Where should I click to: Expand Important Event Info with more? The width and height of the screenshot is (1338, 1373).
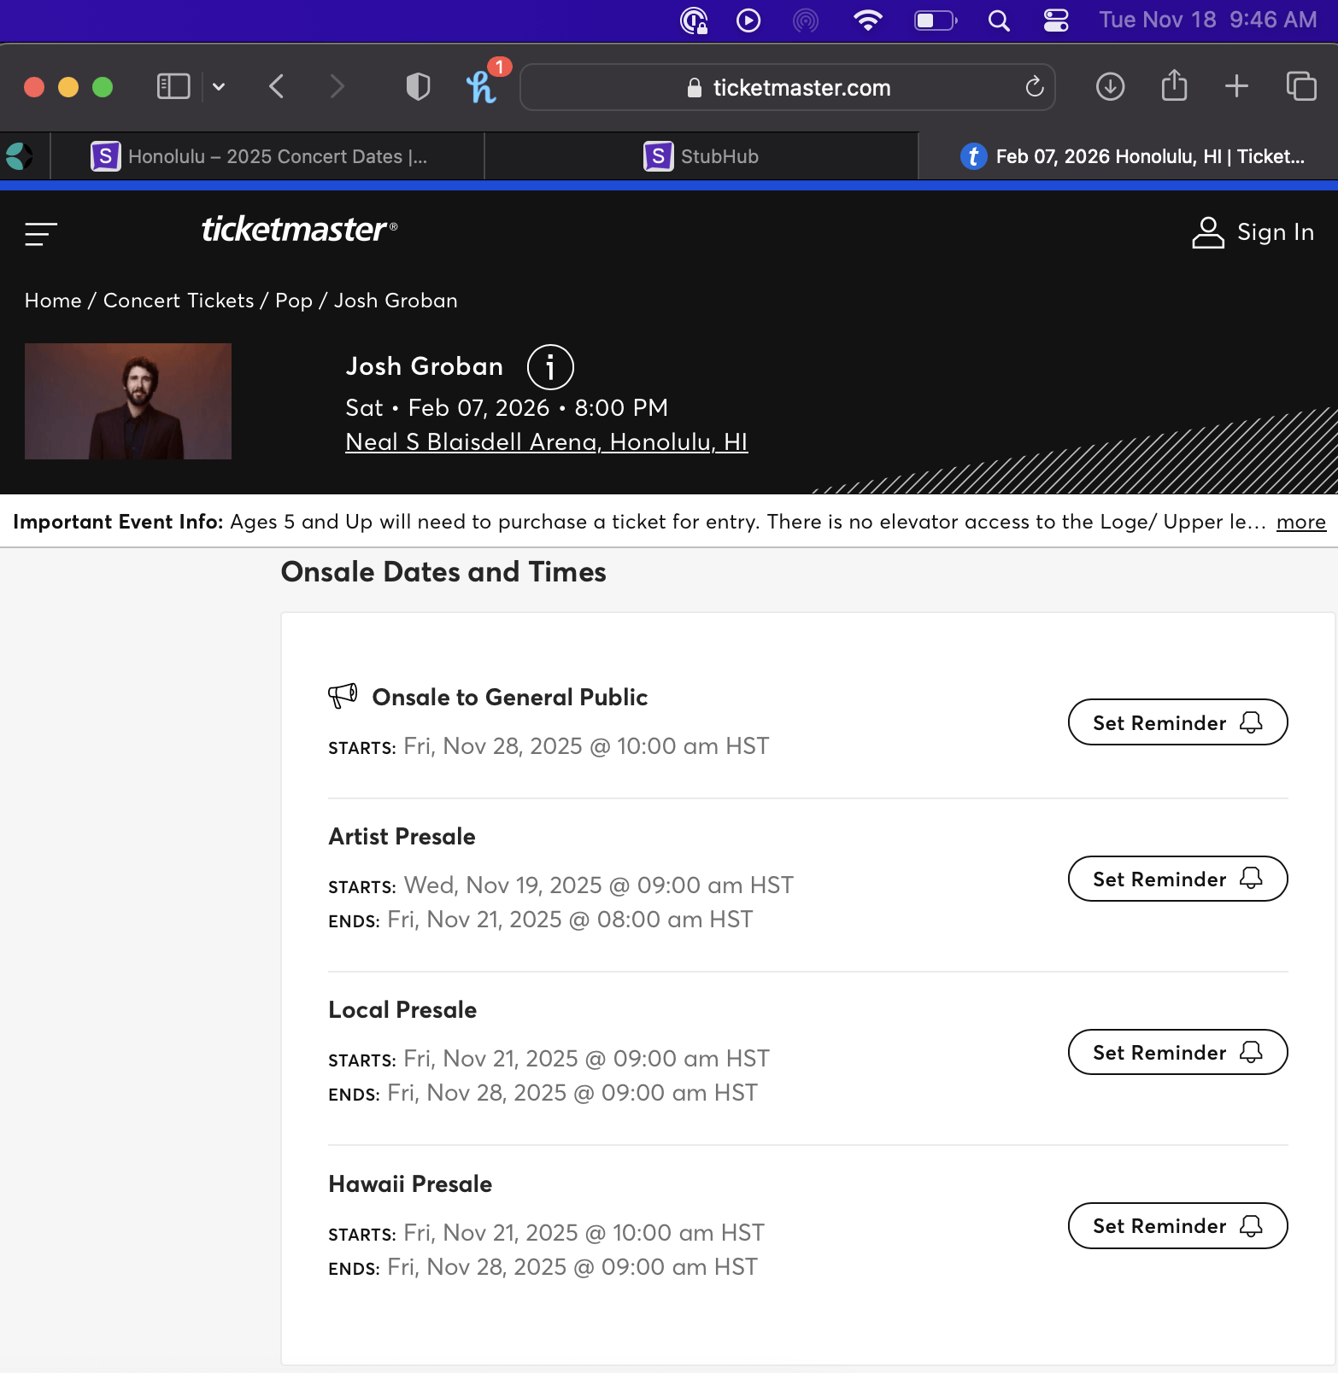(x=1301, y=522)
